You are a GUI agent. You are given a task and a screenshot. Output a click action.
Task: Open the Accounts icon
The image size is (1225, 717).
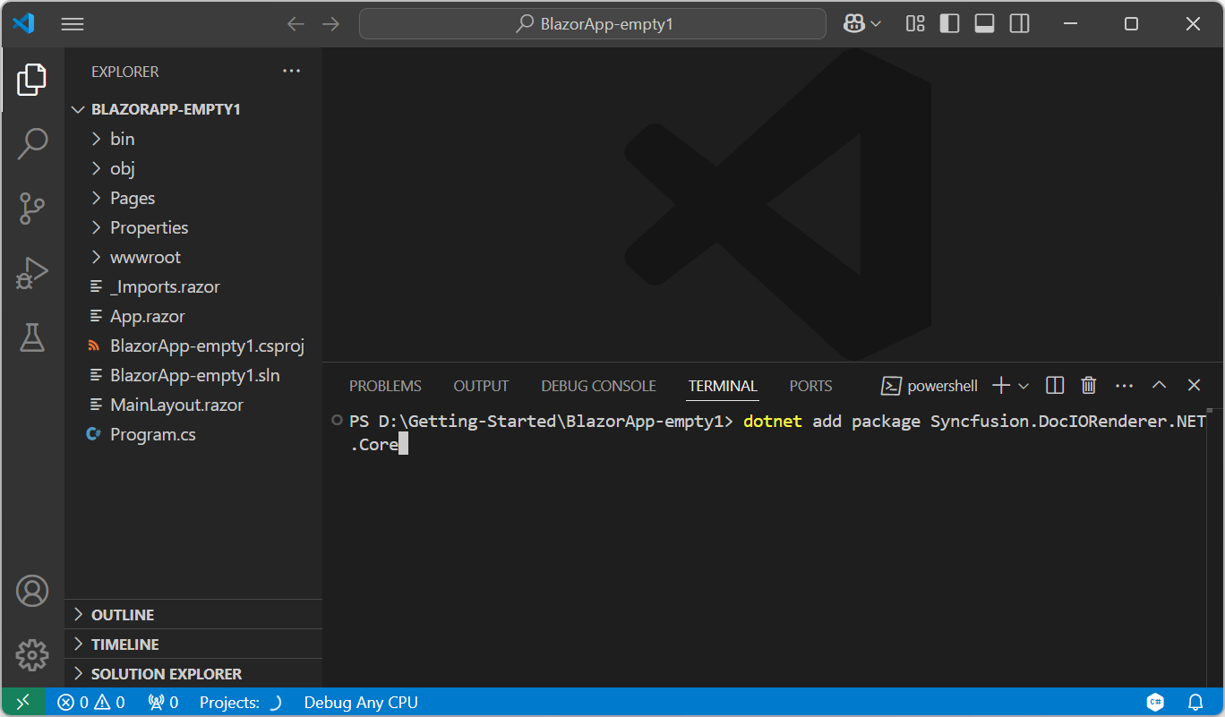32,592
